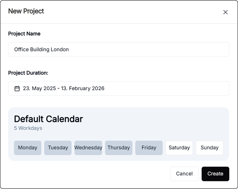Screen dimensions: 238x189
Task: Enable Saturday as a workday
Action: tap(179, 148)
